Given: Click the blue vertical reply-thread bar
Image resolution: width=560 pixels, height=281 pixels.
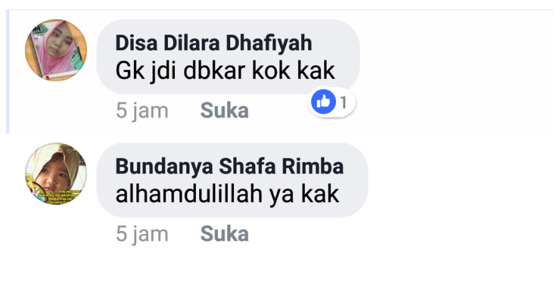Looking at the screenshot, I should coord(7,71).
